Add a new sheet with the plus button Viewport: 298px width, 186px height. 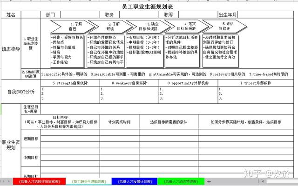[x=209, y=181]
